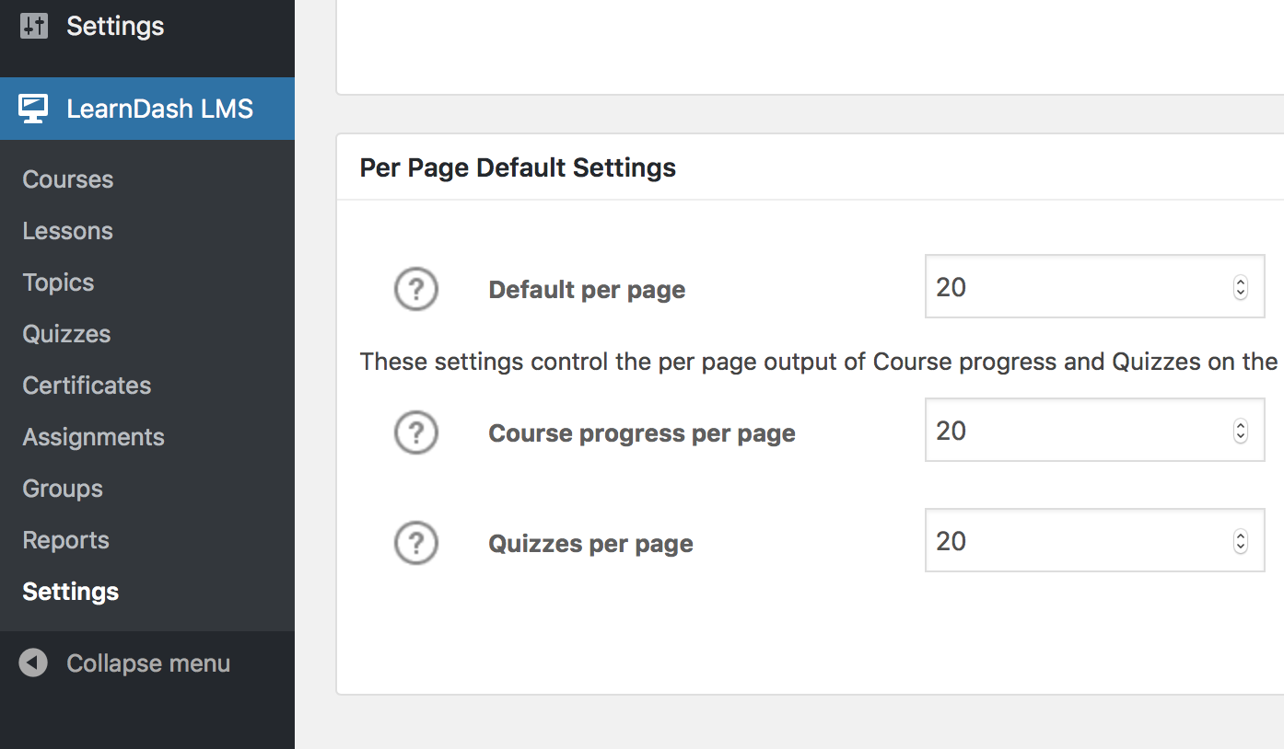Go to Topics in the sidebar

click(x=59, y=282)
